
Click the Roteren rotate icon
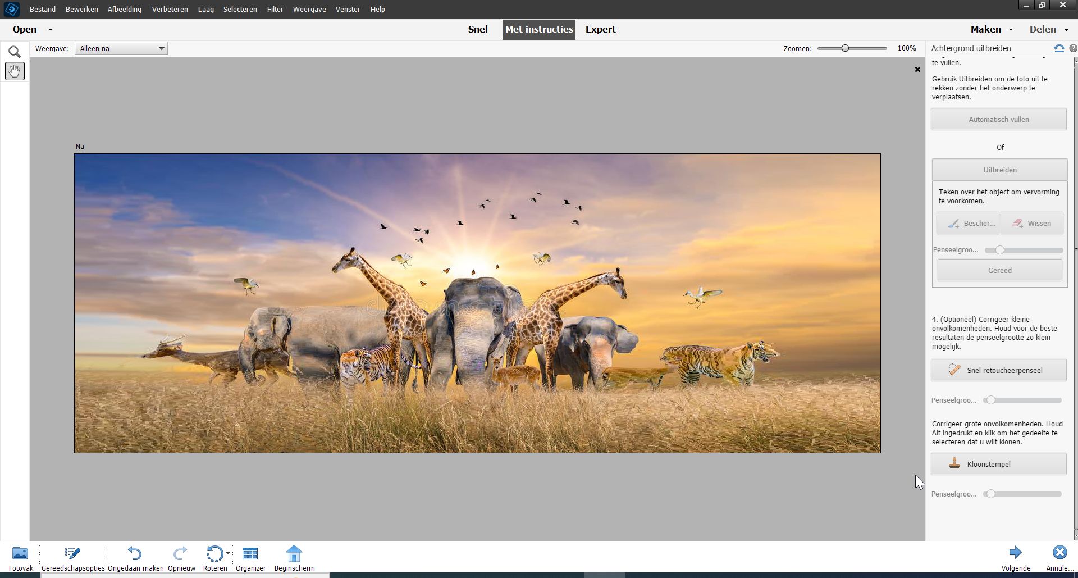pyautogui.click(x=214, y=554)
